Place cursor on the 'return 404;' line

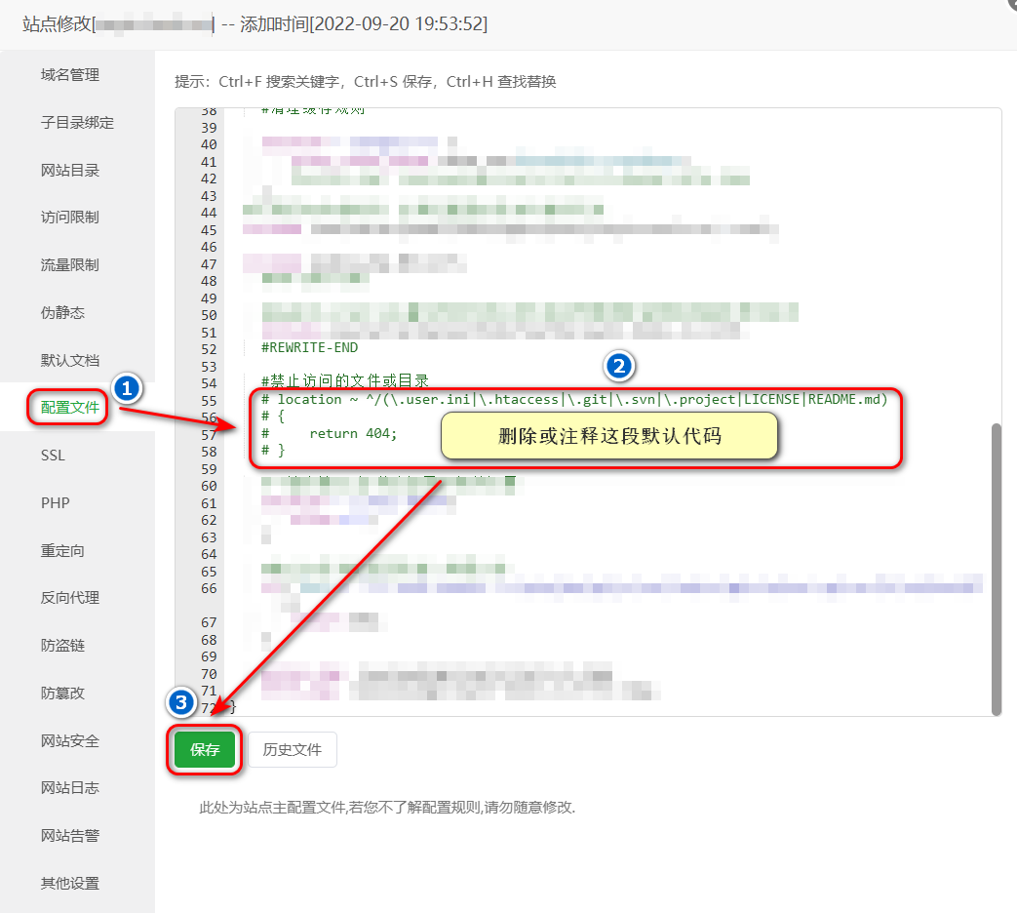353,433
